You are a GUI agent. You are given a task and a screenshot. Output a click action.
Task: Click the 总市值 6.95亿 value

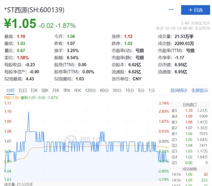tap(181, 65)
